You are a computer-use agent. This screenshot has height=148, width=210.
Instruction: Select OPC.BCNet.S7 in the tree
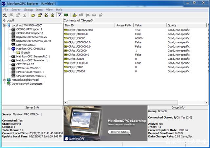25,64
